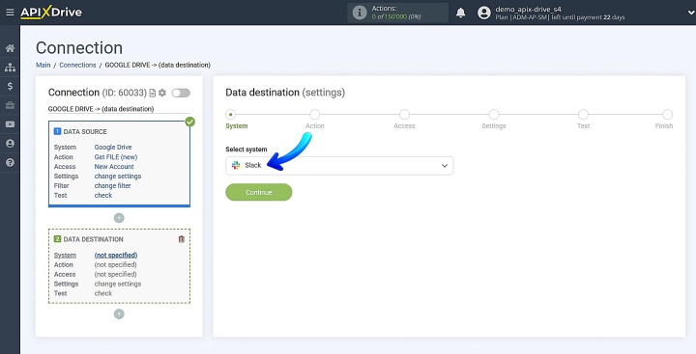Open the Select system dropdown
The width and height of the screenshot is (696, 354).
(x=339, y=166)
